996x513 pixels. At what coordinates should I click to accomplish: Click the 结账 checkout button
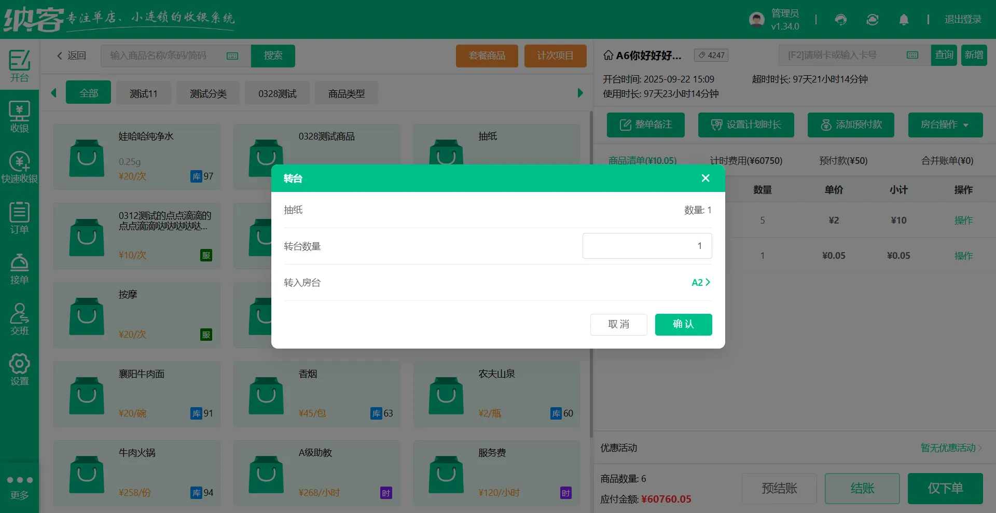862,488
